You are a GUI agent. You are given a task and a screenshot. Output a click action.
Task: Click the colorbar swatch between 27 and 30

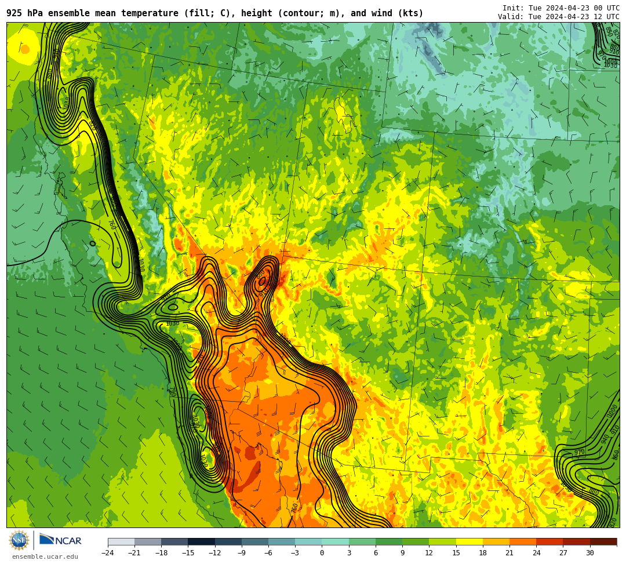point(577,541)
